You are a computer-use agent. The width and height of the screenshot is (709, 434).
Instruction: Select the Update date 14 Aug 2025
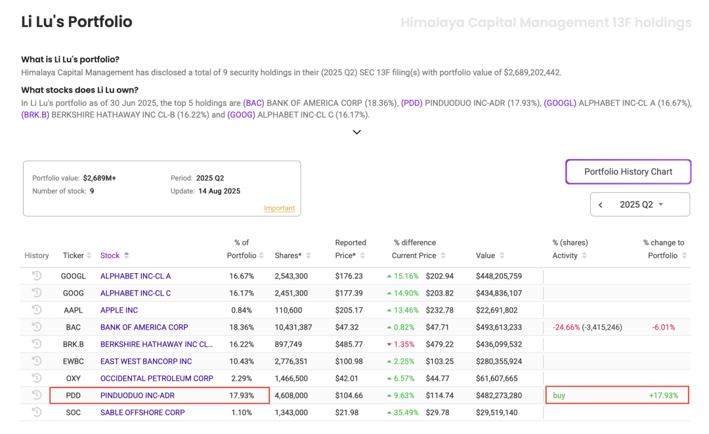pyautogui.click(x=219, y=191)
